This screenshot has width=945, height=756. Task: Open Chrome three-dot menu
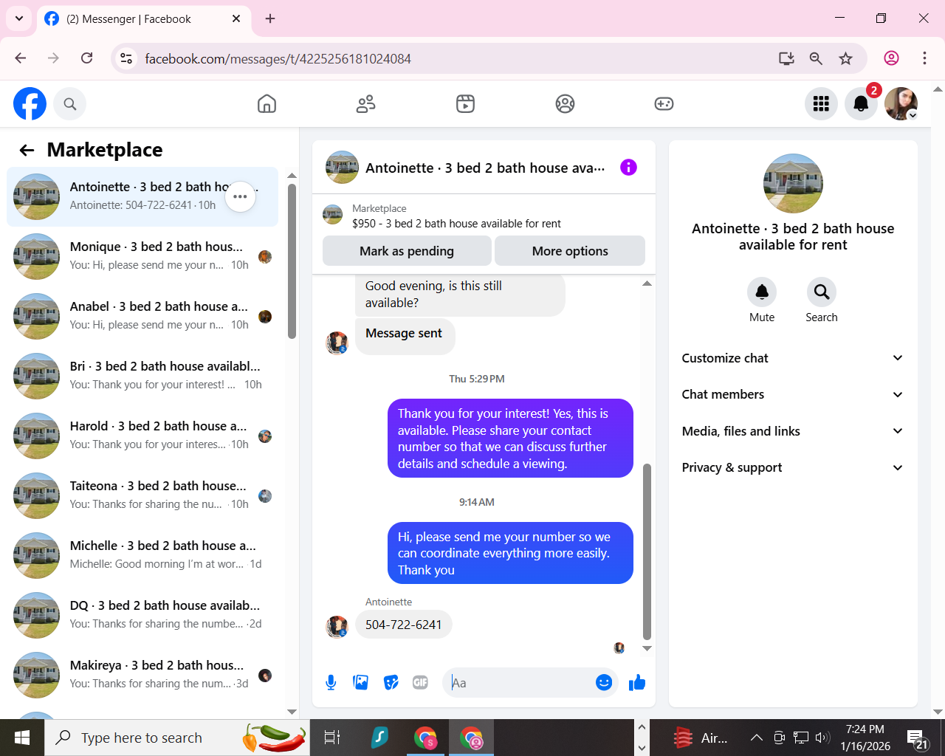click(924, 58)
